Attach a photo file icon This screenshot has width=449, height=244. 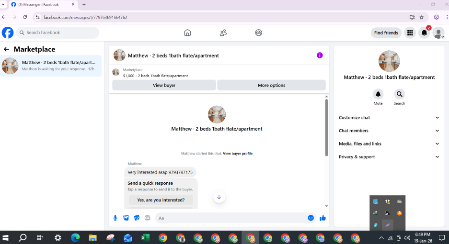(126, 218)
